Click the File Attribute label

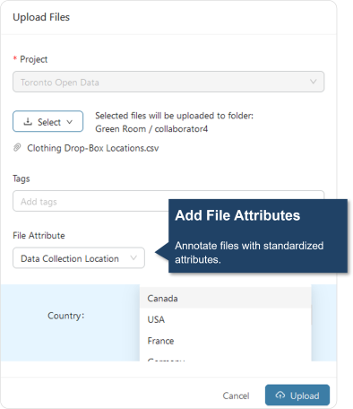click(39, 235)
